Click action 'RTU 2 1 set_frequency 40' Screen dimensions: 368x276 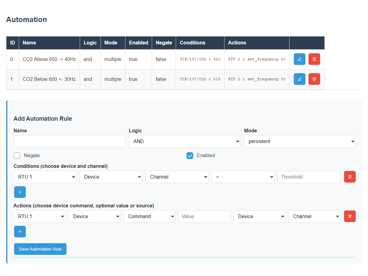tap(257, 59)
